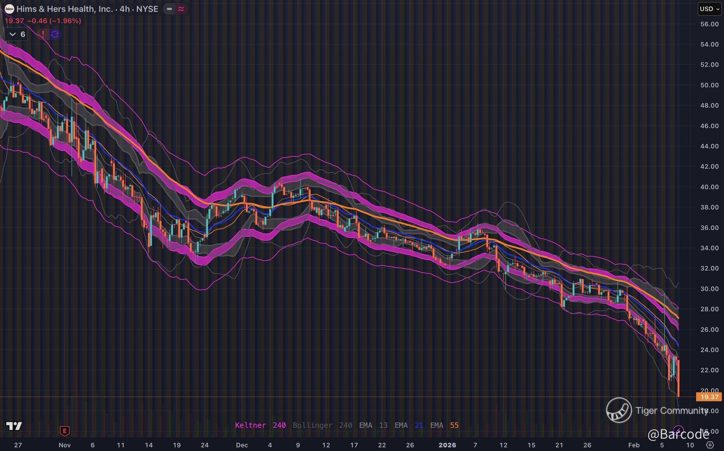Click the 2026 year marker on time axis

(447, 445)
